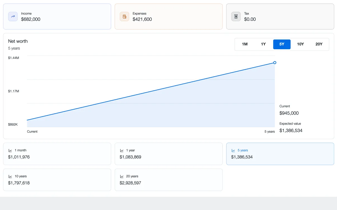Click the $1,797,618 value
Viewport: 337px width, 210px height.
point(19,183)
